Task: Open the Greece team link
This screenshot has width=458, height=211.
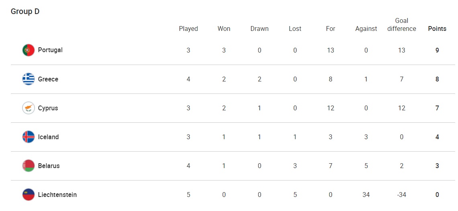Action: [x=48, y=79]
